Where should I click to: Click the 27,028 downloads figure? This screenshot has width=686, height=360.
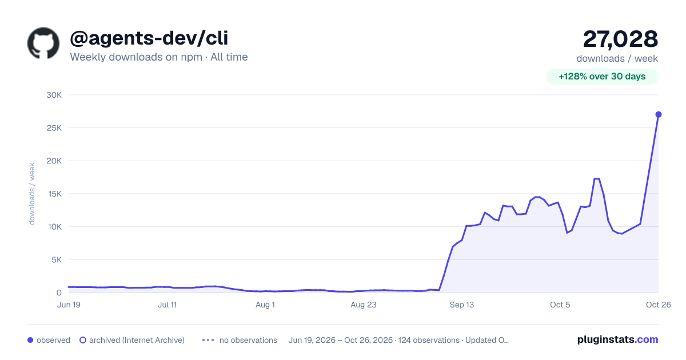point(620,39)
